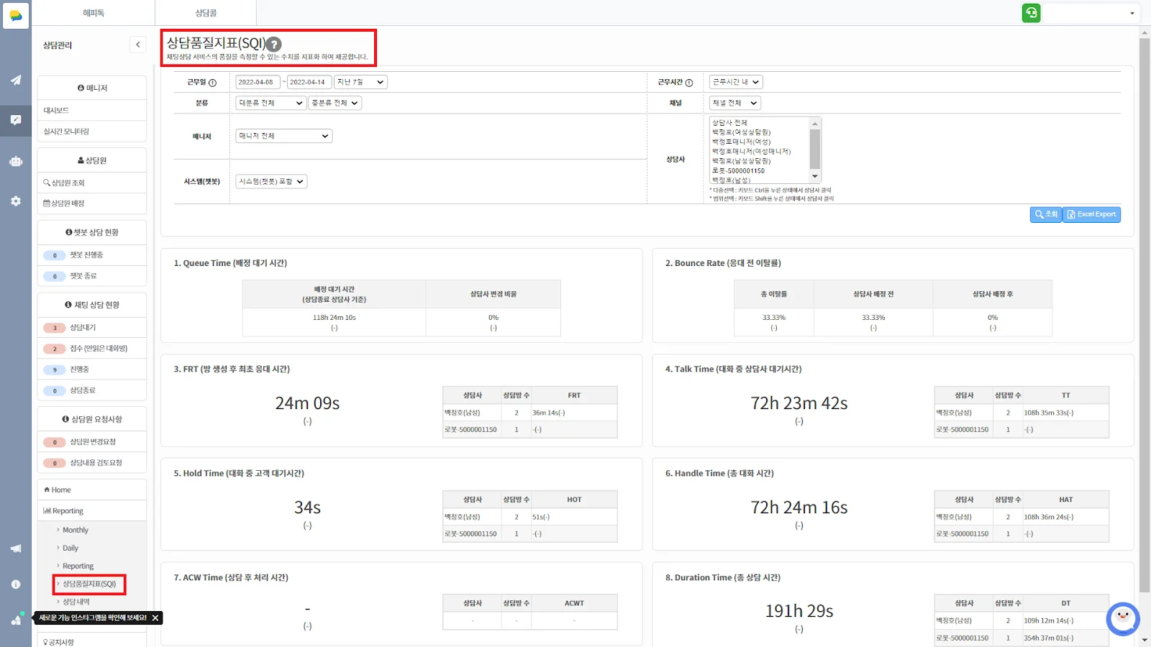Viewport: 1151px width, 647px height.
Task: Click the info icon next to 근무일
Action: click(212, 83)
